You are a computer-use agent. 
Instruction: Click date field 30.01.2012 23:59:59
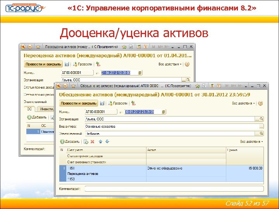pyautogui.click(x=143, y=112)
